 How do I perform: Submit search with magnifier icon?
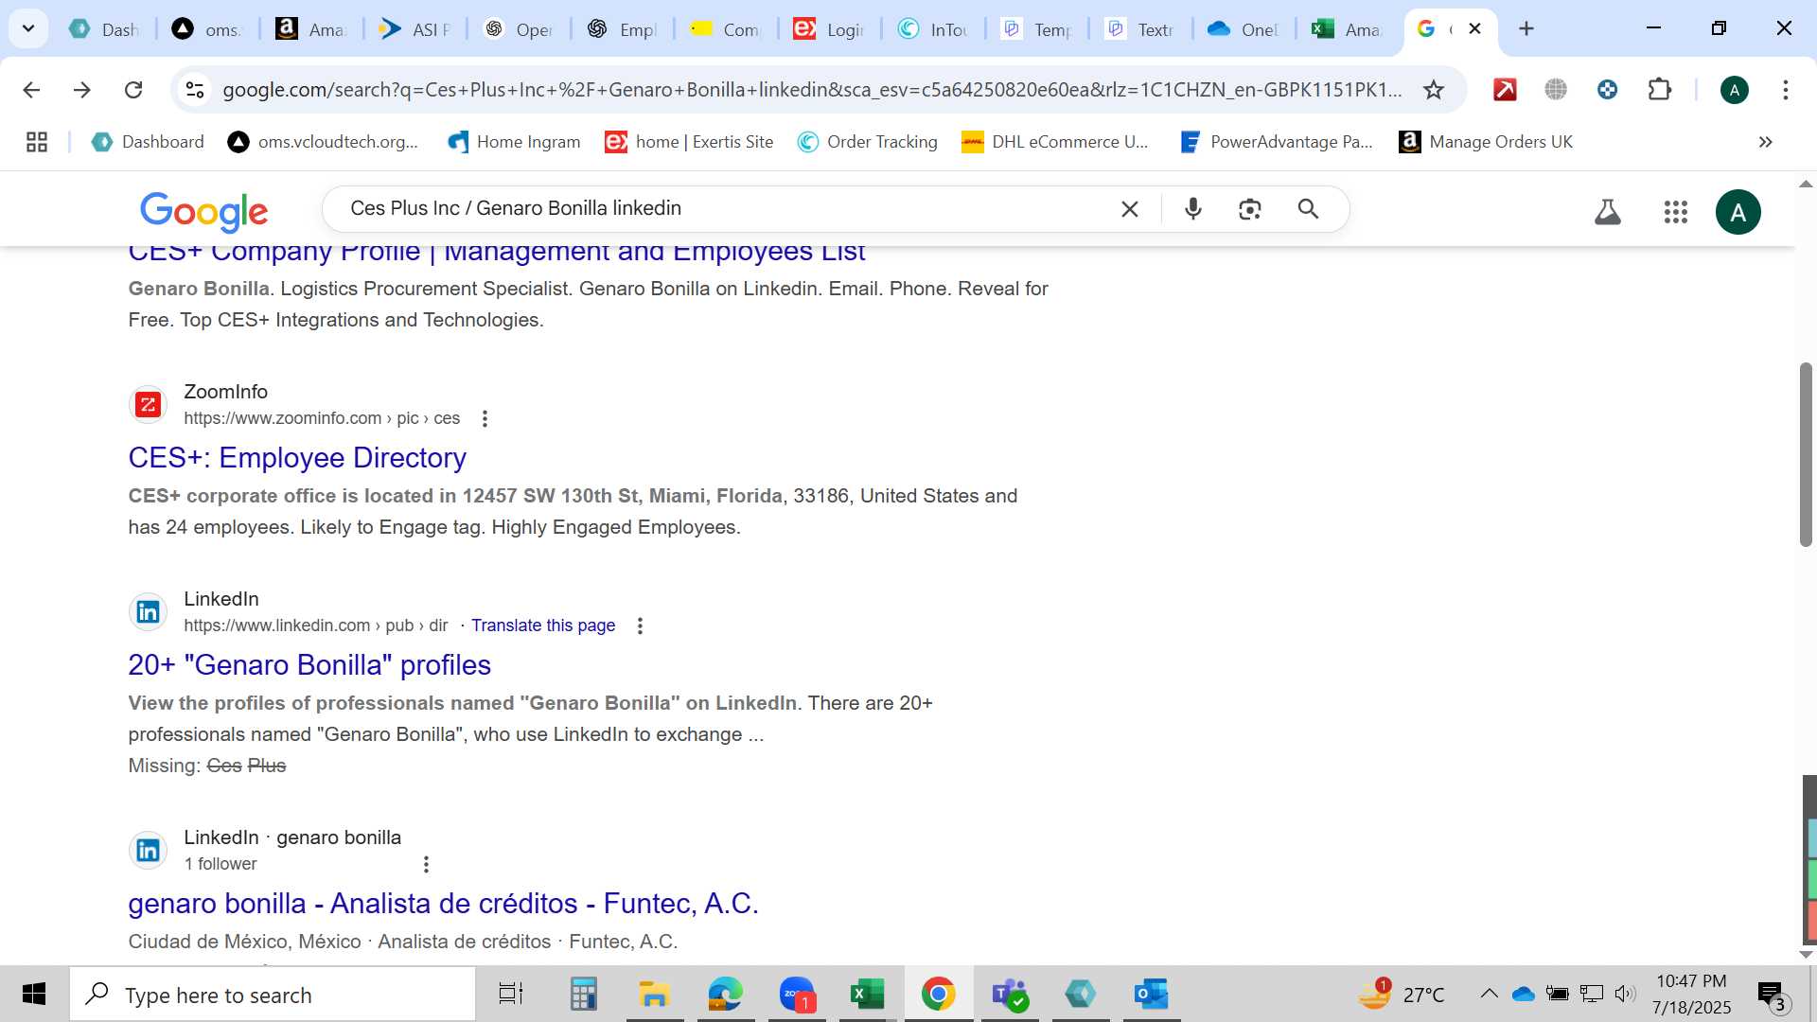1308,209
